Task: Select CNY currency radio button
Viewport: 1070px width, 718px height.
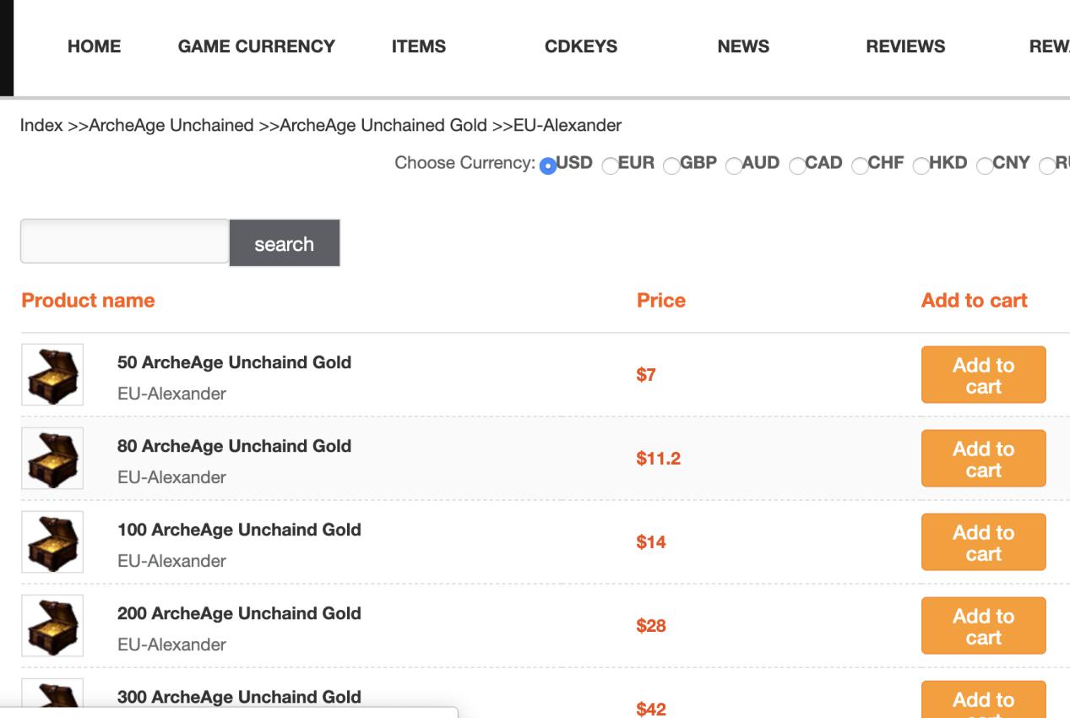Action: pyautogui.click(x=984, y=166)
